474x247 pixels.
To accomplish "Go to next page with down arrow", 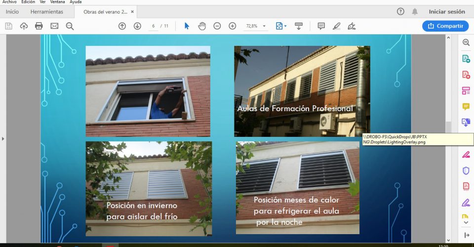I will 137,26.
